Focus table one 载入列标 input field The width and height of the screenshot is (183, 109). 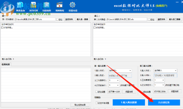pos(120,76)
